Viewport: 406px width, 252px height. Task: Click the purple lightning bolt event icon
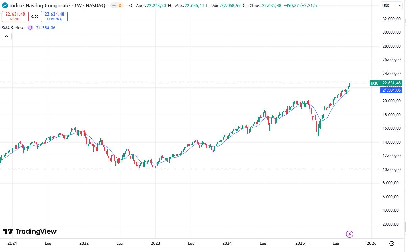(x=350, y=234)
